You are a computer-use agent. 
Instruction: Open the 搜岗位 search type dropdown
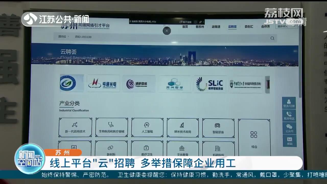pos(64,37)
